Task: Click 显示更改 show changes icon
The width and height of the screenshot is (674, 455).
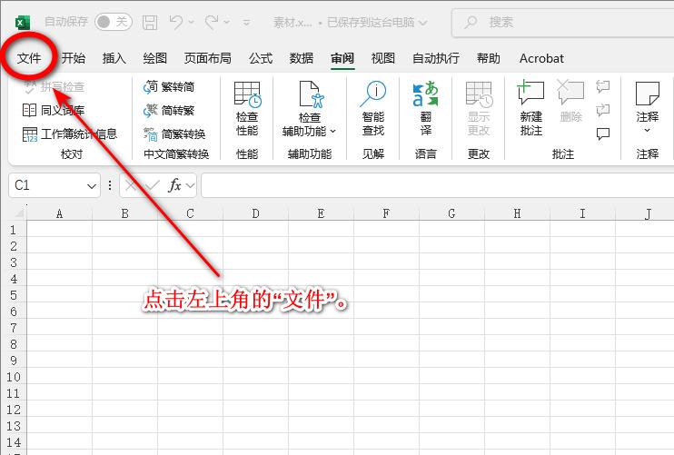Action: (479, 94)
